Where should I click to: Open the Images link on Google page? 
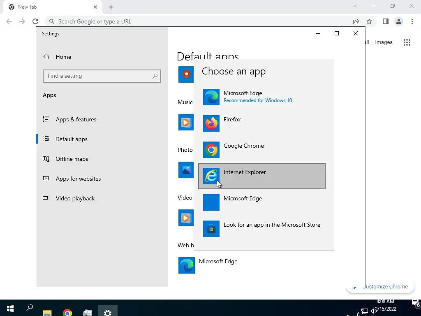click(x=384, y=42)
